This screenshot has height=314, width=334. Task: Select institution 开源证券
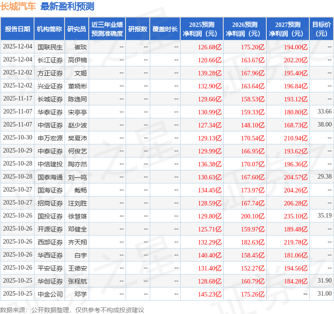pos(50,229)
